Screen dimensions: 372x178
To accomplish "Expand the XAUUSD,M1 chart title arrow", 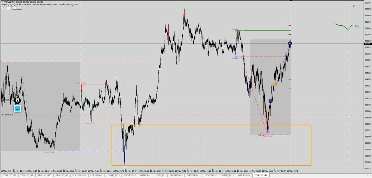I will point(2,2).
